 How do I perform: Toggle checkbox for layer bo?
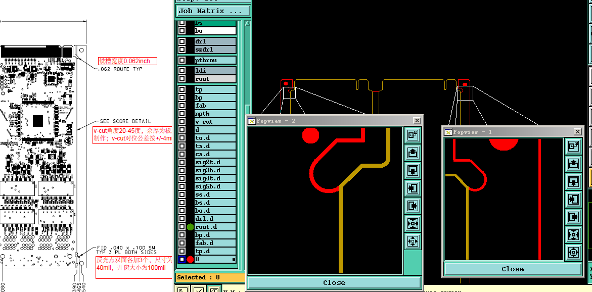[182, 31]
